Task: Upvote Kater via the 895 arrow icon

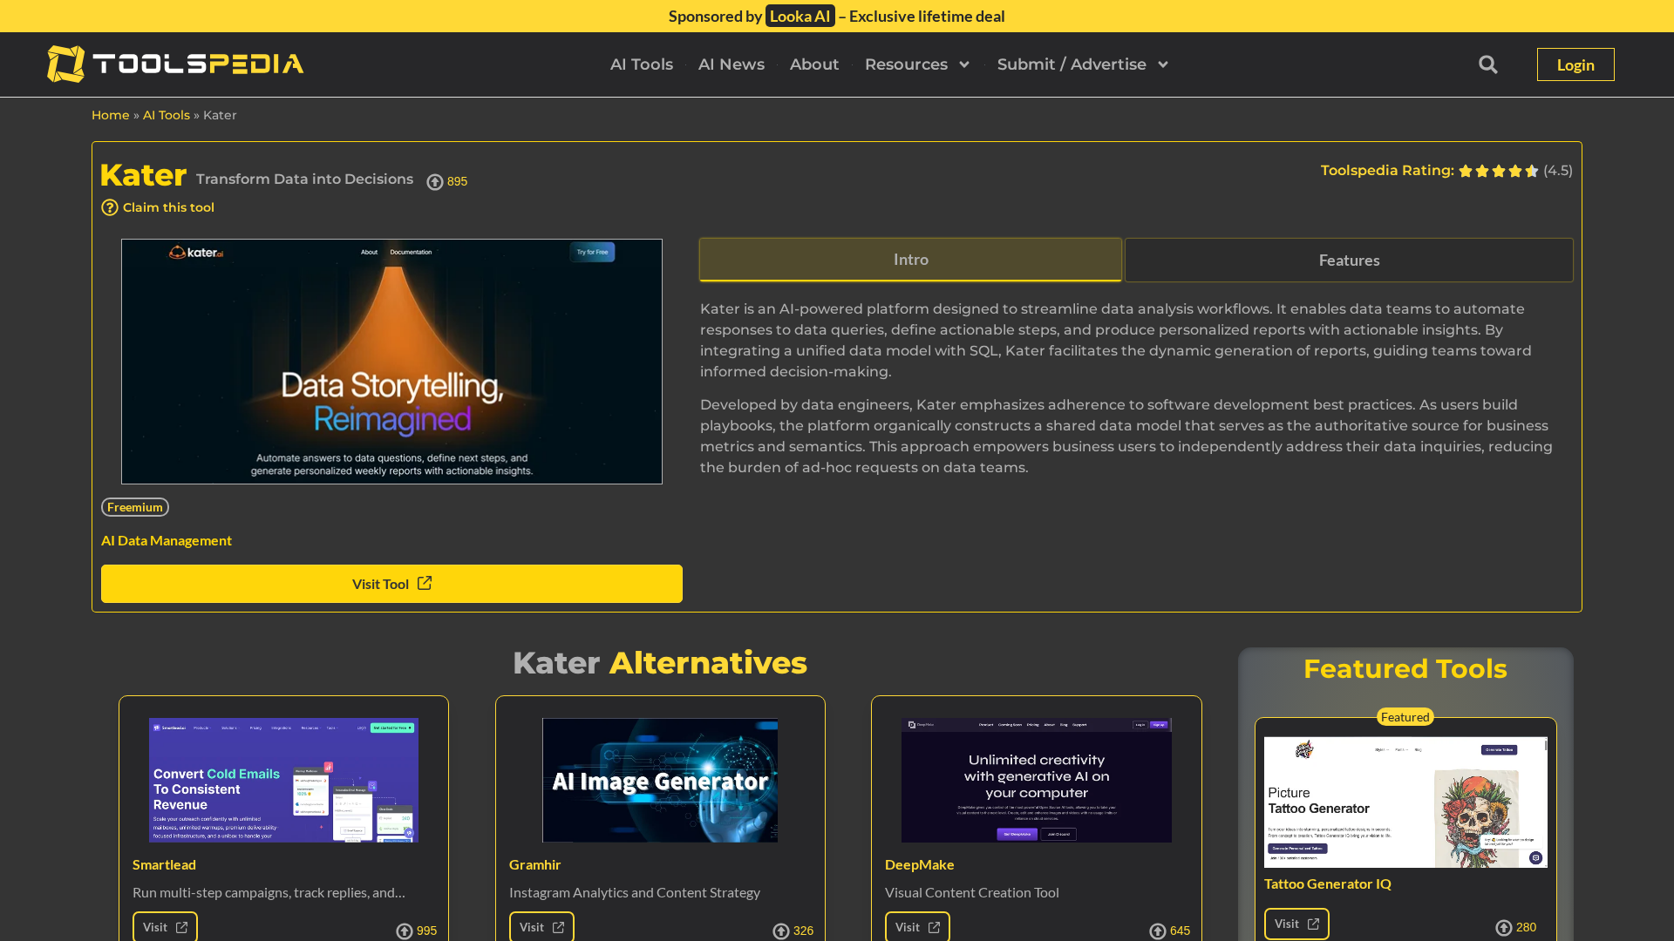Action: pyautogui.click(x=434, y=181)
